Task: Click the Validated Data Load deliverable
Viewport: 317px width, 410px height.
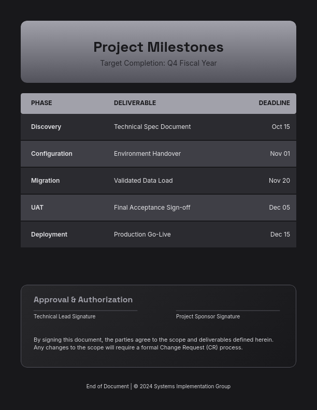Action: (143, 181)
